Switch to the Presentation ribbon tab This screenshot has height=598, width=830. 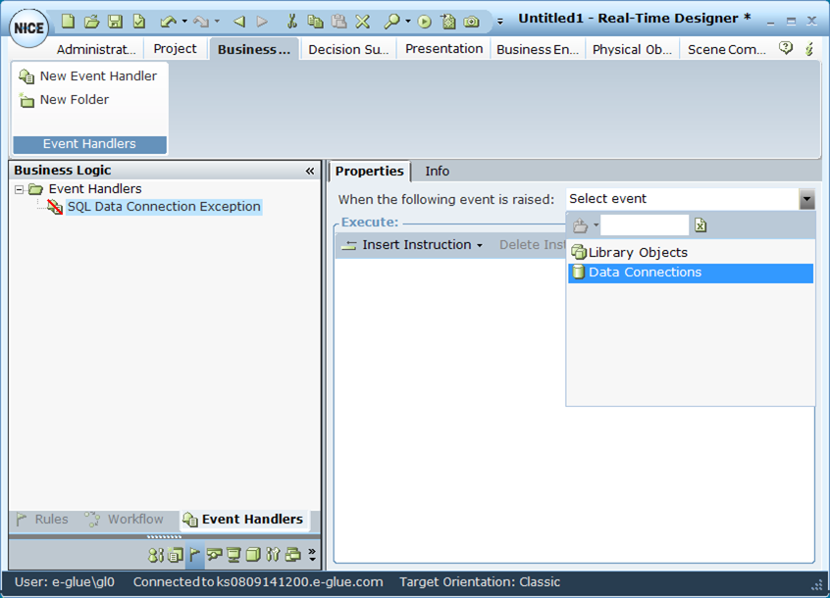click(x=443, y=49)
